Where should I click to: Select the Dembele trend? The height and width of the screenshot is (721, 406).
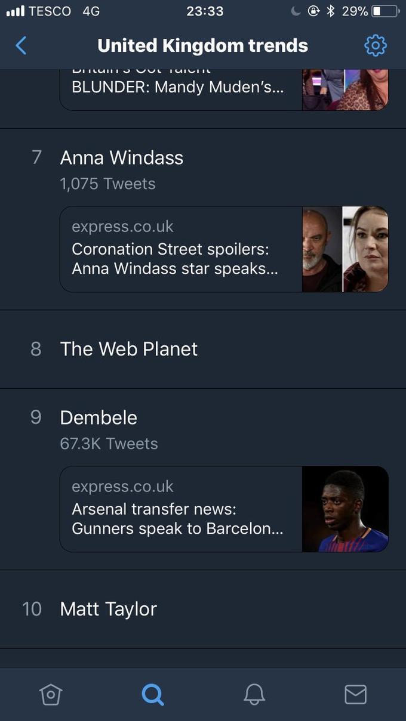tap(99, 417)
